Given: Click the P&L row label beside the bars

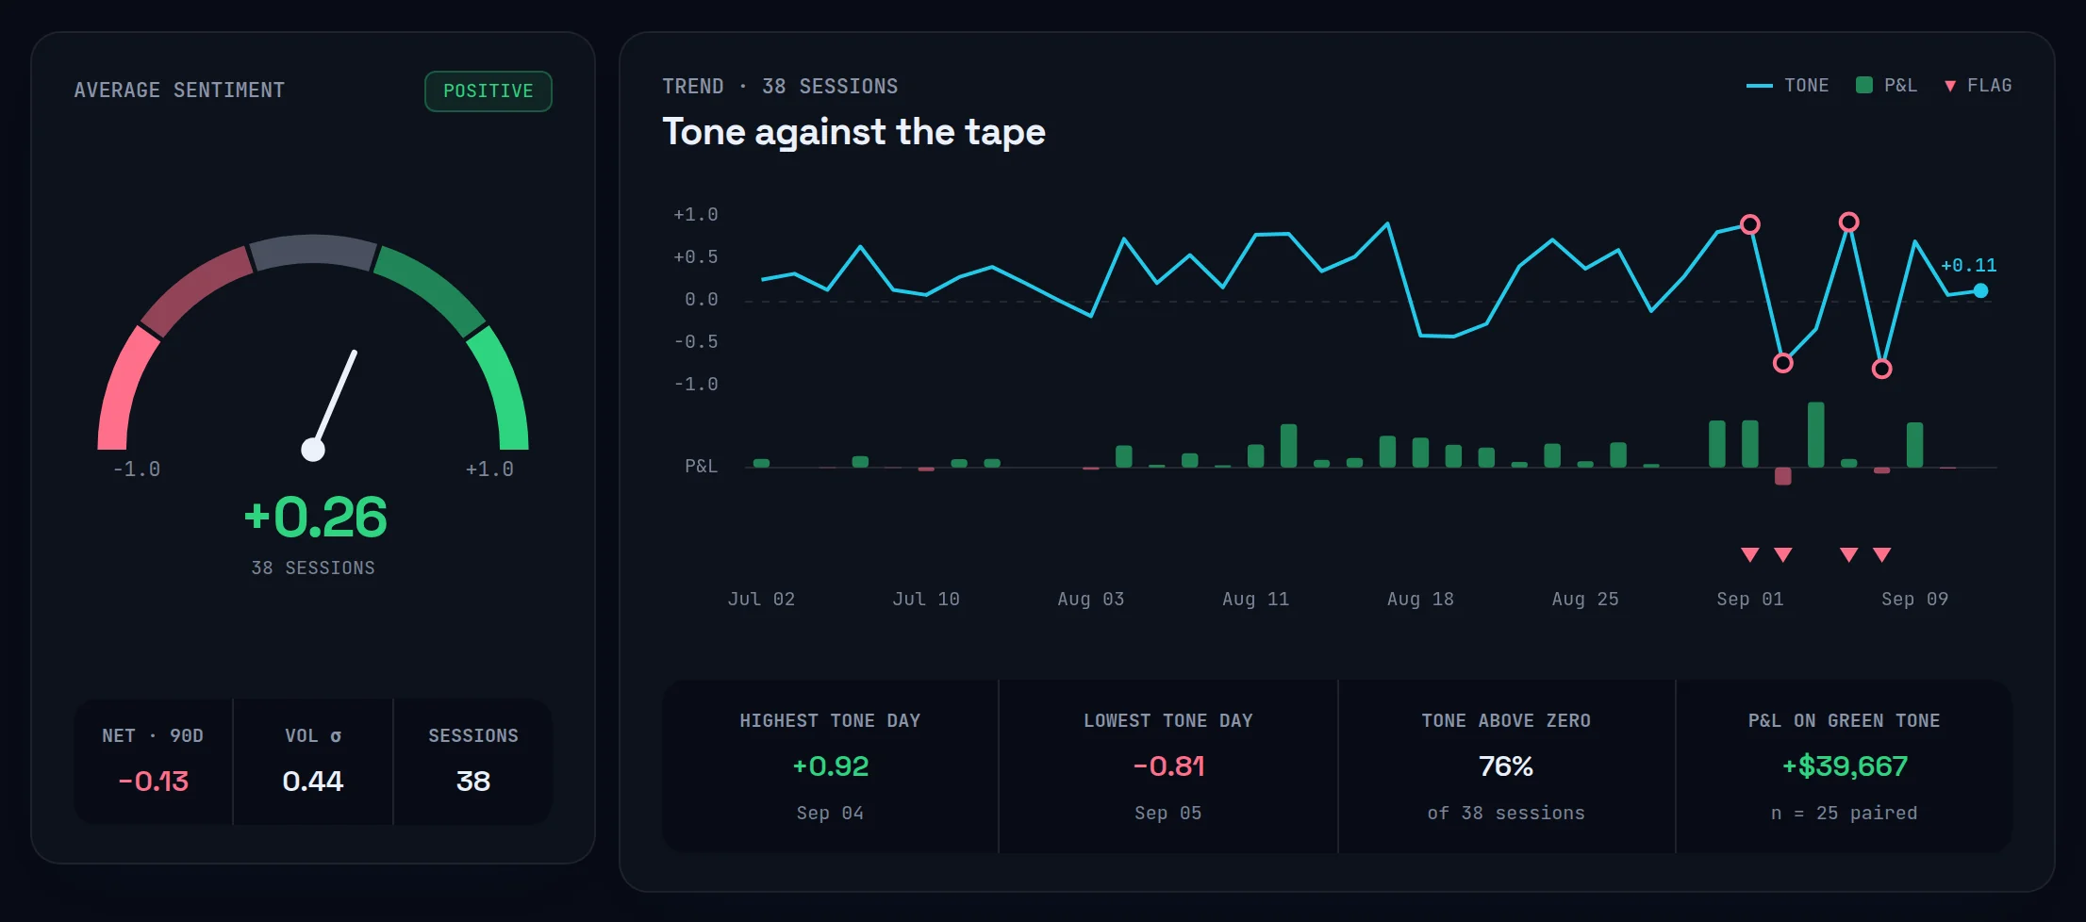Looking at the screenshot, I should click(701, 467).
